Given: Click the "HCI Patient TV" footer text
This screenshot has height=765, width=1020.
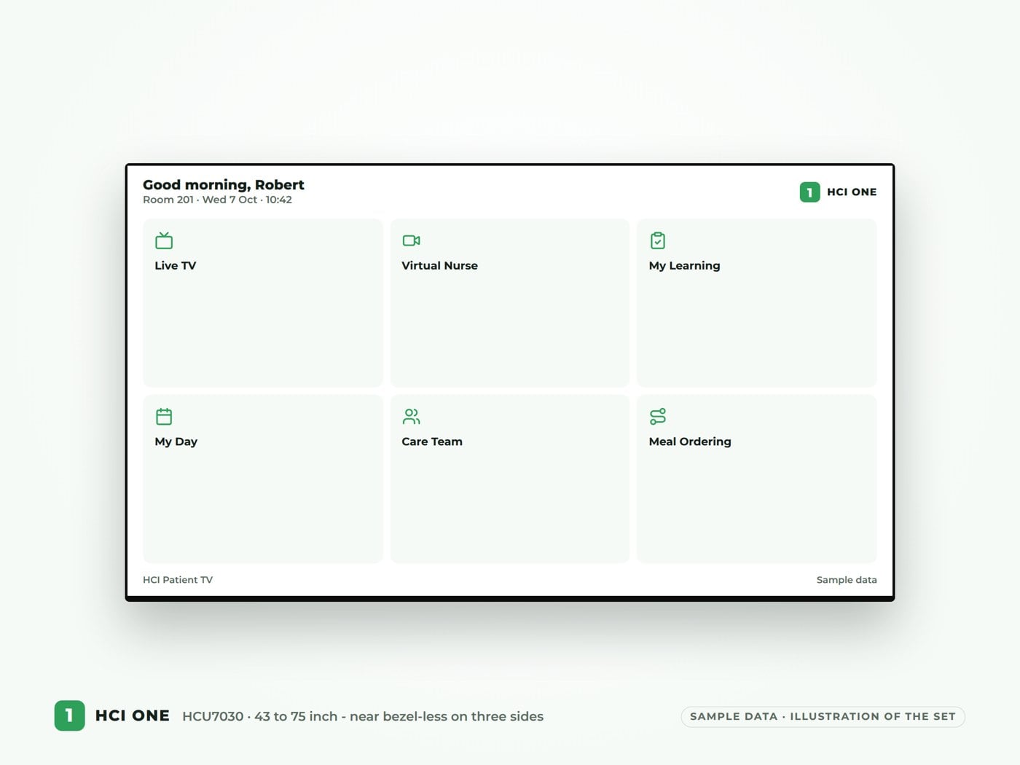Looking at the screenshot, I should tap(178, 580).
